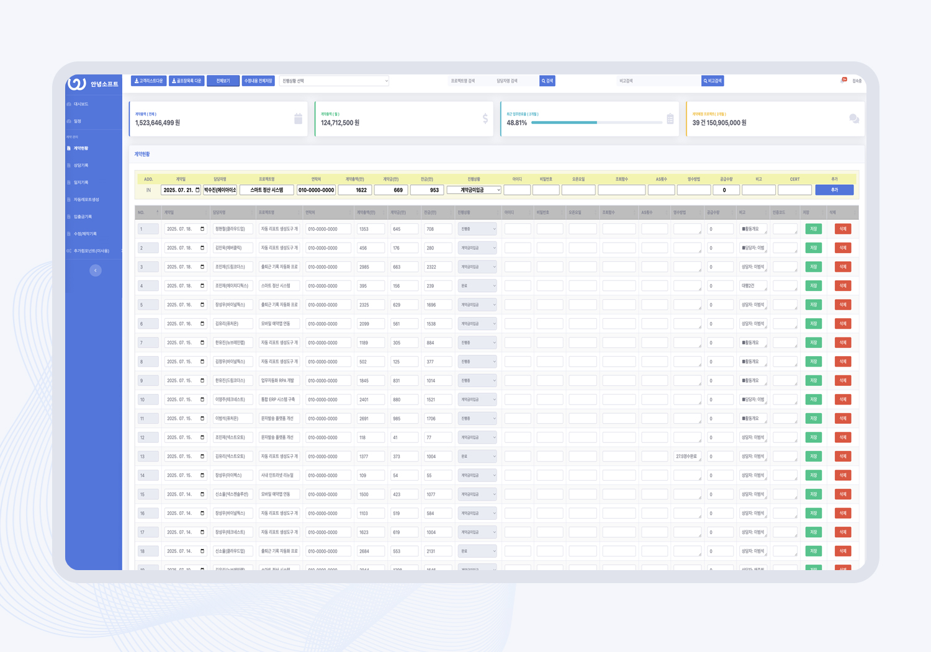
Task: Click the blue 추가 button in ADD row
Action: click(x=834, y=190)
